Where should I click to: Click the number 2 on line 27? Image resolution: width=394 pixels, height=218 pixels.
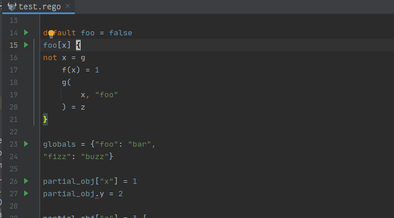(x=121, y=194)
